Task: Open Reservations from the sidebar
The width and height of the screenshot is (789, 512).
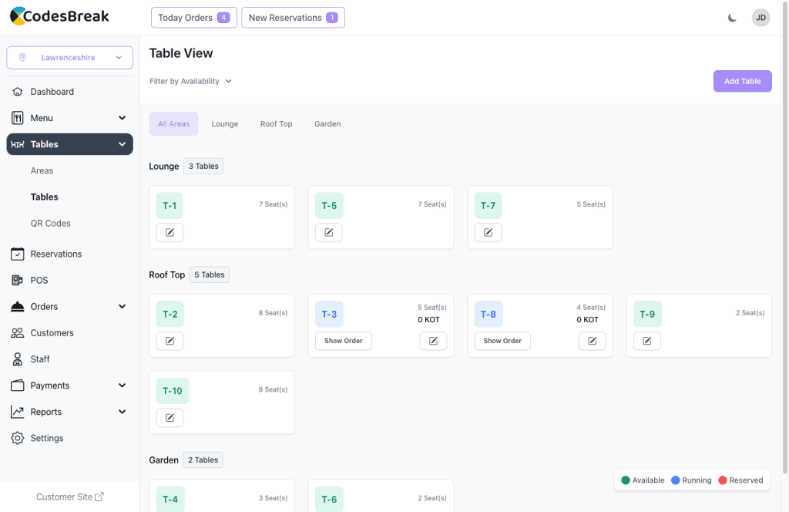Action: [55, 254]
